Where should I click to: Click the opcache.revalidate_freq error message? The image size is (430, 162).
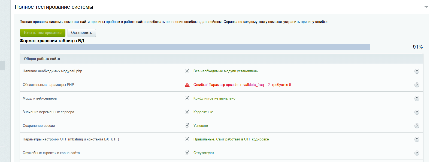click(242, 85)
